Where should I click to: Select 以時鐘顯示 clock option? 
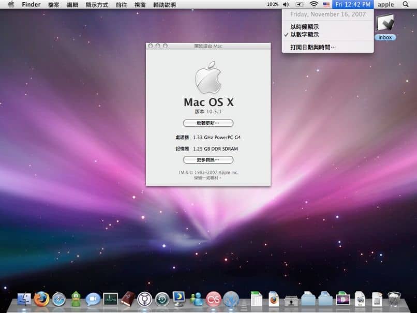327,26
